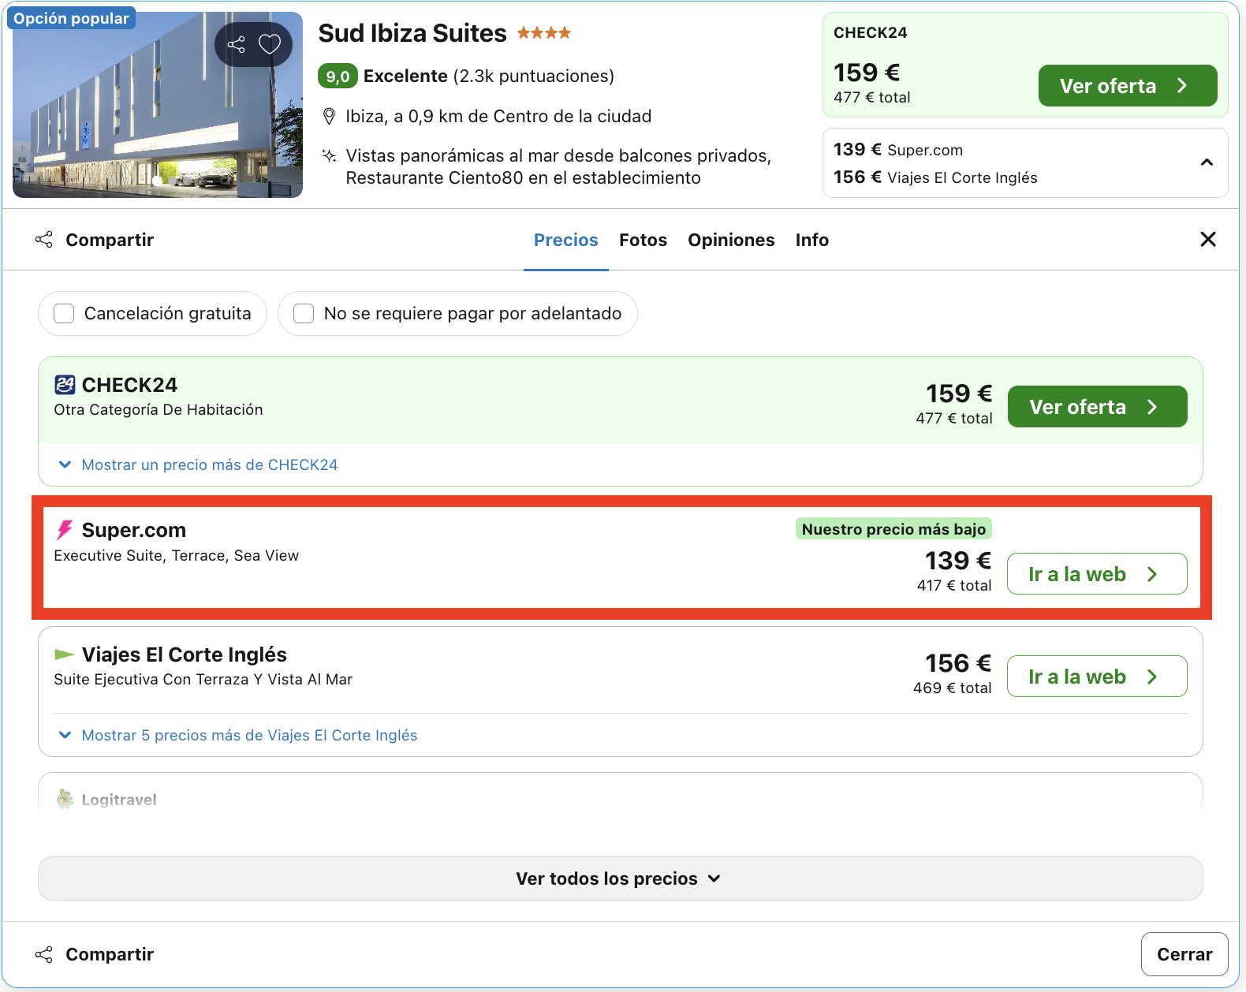
Task: Collapse the price list chevron beside Super.com
Action: coord(1207,162)
